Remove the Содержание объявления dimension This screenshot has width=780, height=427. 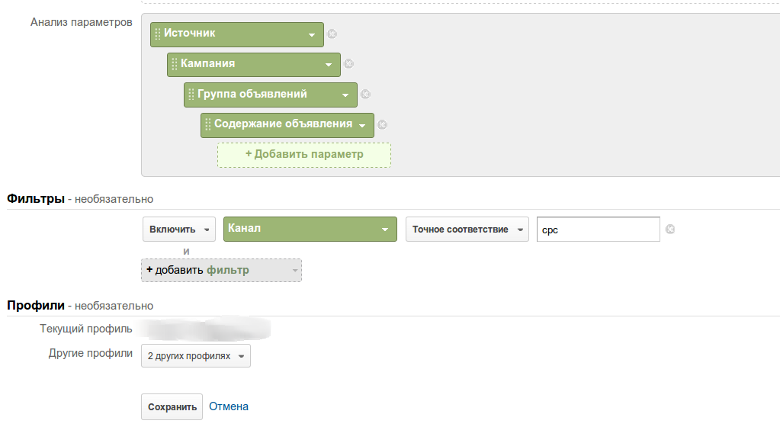coord(383,125)
